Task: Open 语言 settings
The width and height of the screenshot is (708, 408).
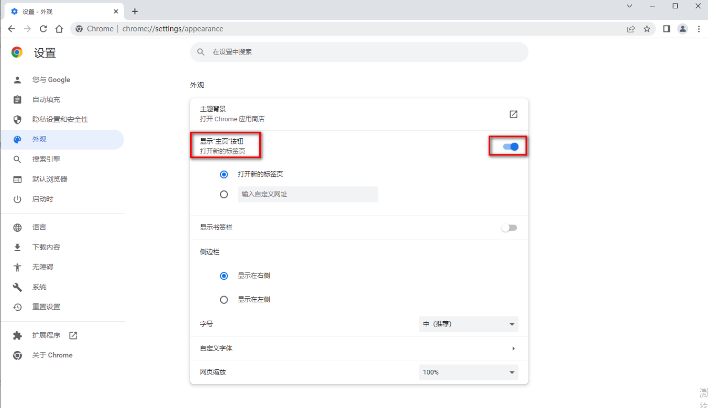Action: click(39, 227)
